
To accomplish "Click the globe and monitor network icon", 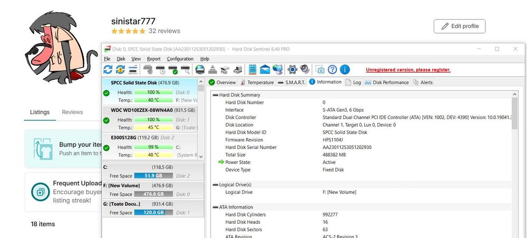I will click(278, 70).
